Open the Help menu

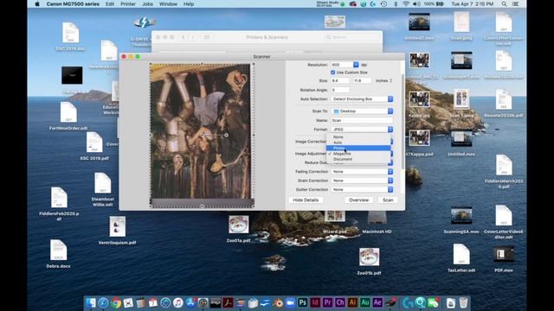pos(189,3)
